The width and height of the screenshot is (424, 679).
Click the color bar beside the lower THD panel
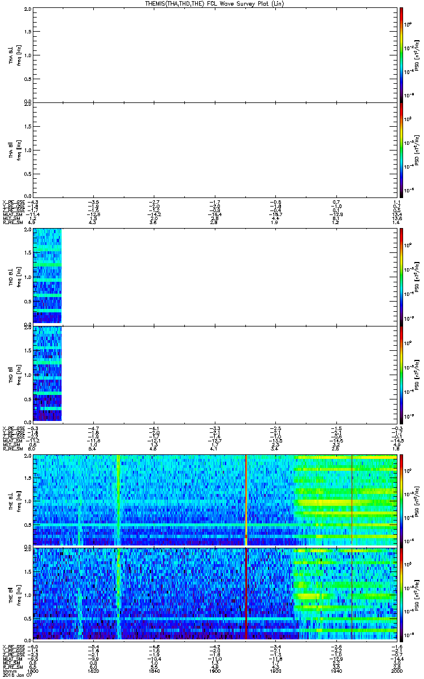coord(401,374)
